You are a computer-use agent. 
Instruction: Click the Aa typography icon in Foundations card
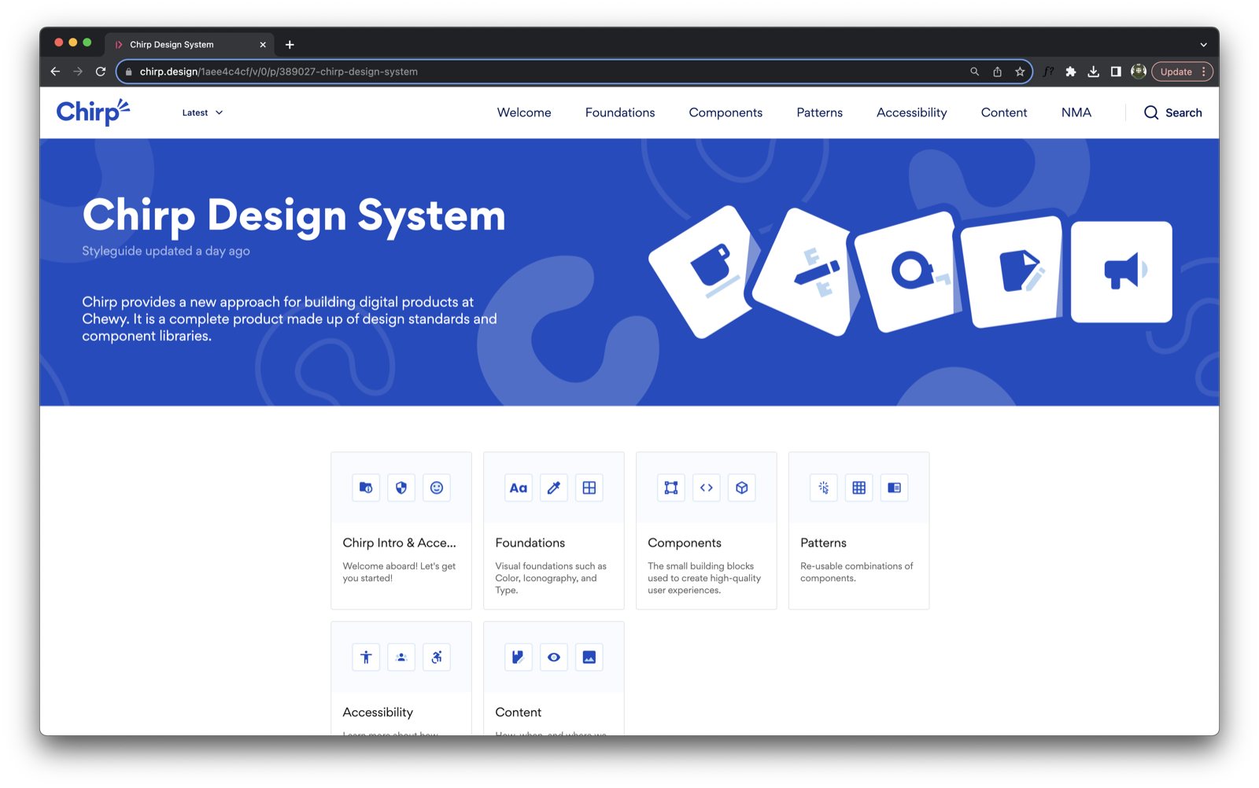(519, 488)
